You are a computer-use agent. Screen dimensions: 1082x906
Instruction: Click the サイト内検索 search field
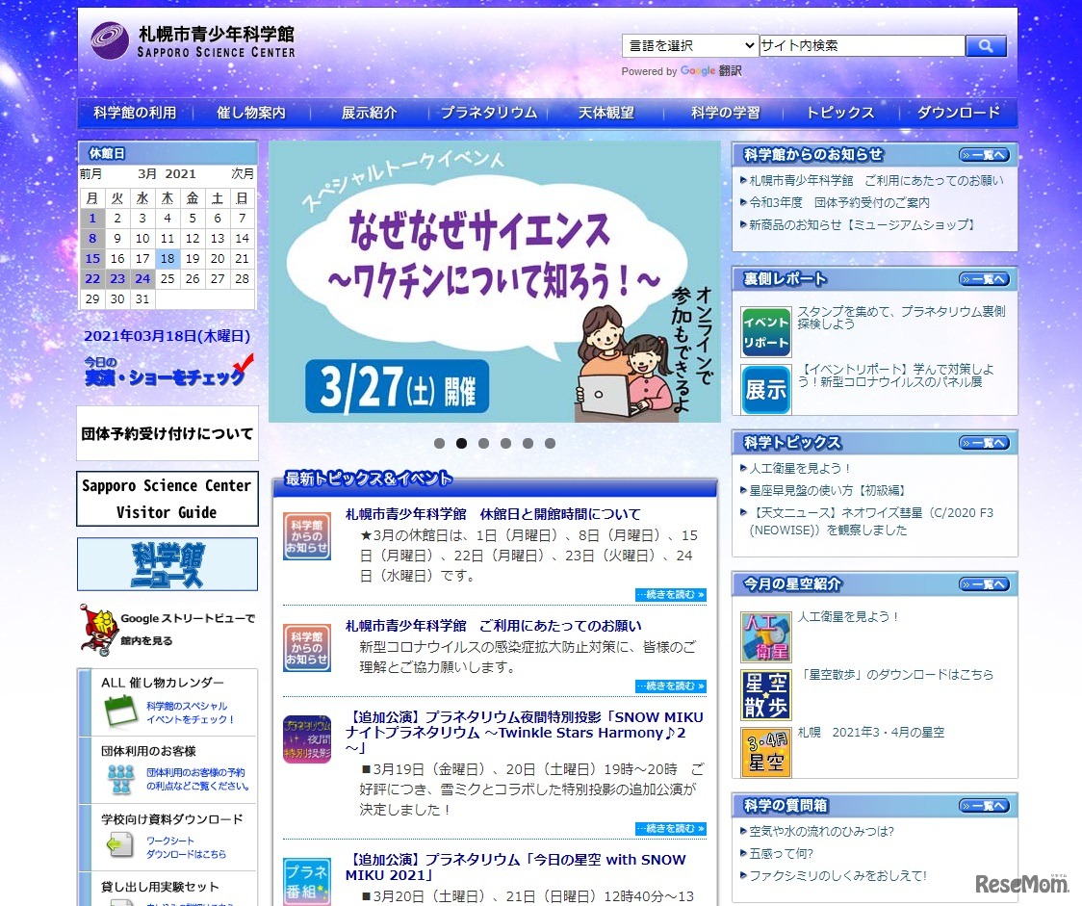(862, 45)
